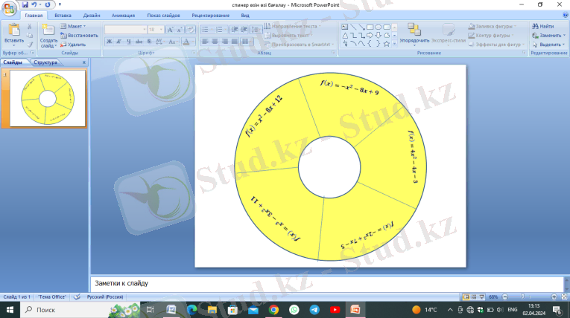570x318 pixels.
Task: Switch to the Вставка ribbon tab
Action: click(x=63, y=15)
